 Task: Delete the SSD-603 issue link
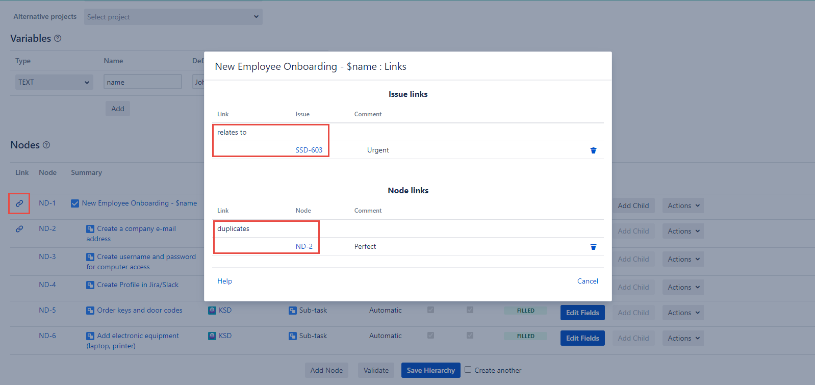[x=593, y=150]
